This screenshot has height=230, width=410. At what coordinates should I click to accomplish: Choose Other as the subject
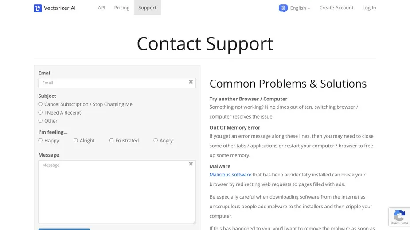tap(40, 121)
